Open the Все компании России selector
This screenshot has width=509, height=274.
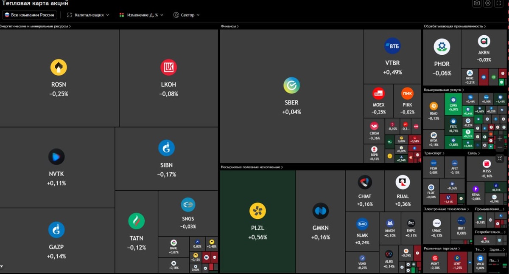point(30,15)
